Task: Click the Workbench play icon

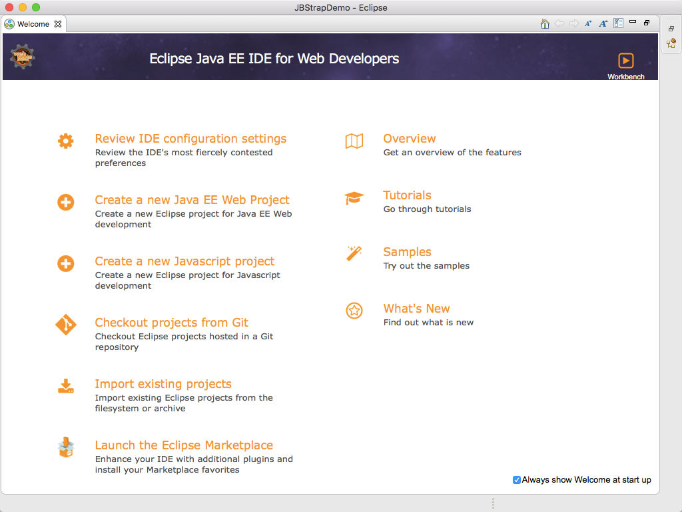Action: pos(626,61)
